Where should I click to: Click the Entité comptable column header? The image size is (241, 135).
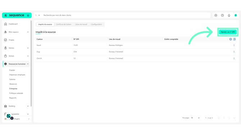click(x=171, y=39)
